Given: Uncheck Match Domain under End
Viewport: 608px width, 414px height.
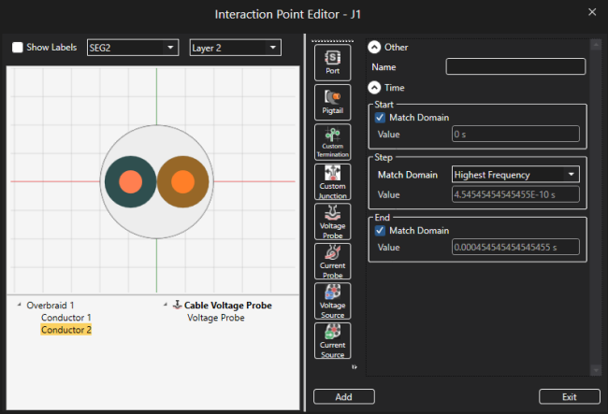Looking at the screenshot, I should pos(380,231).
